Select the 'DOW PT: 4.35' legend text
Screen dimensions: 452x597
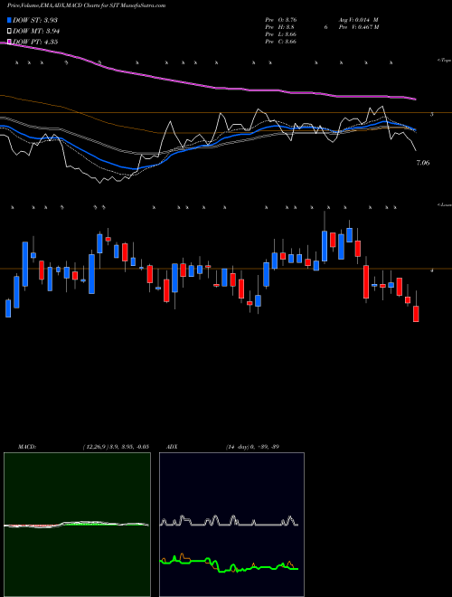35,42
